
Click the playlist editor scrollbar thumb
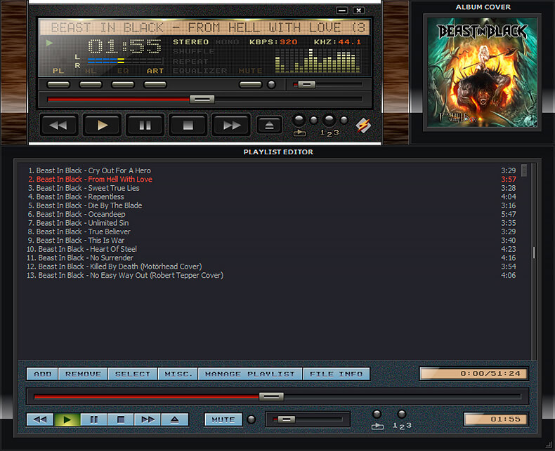(x=524, y=170)
